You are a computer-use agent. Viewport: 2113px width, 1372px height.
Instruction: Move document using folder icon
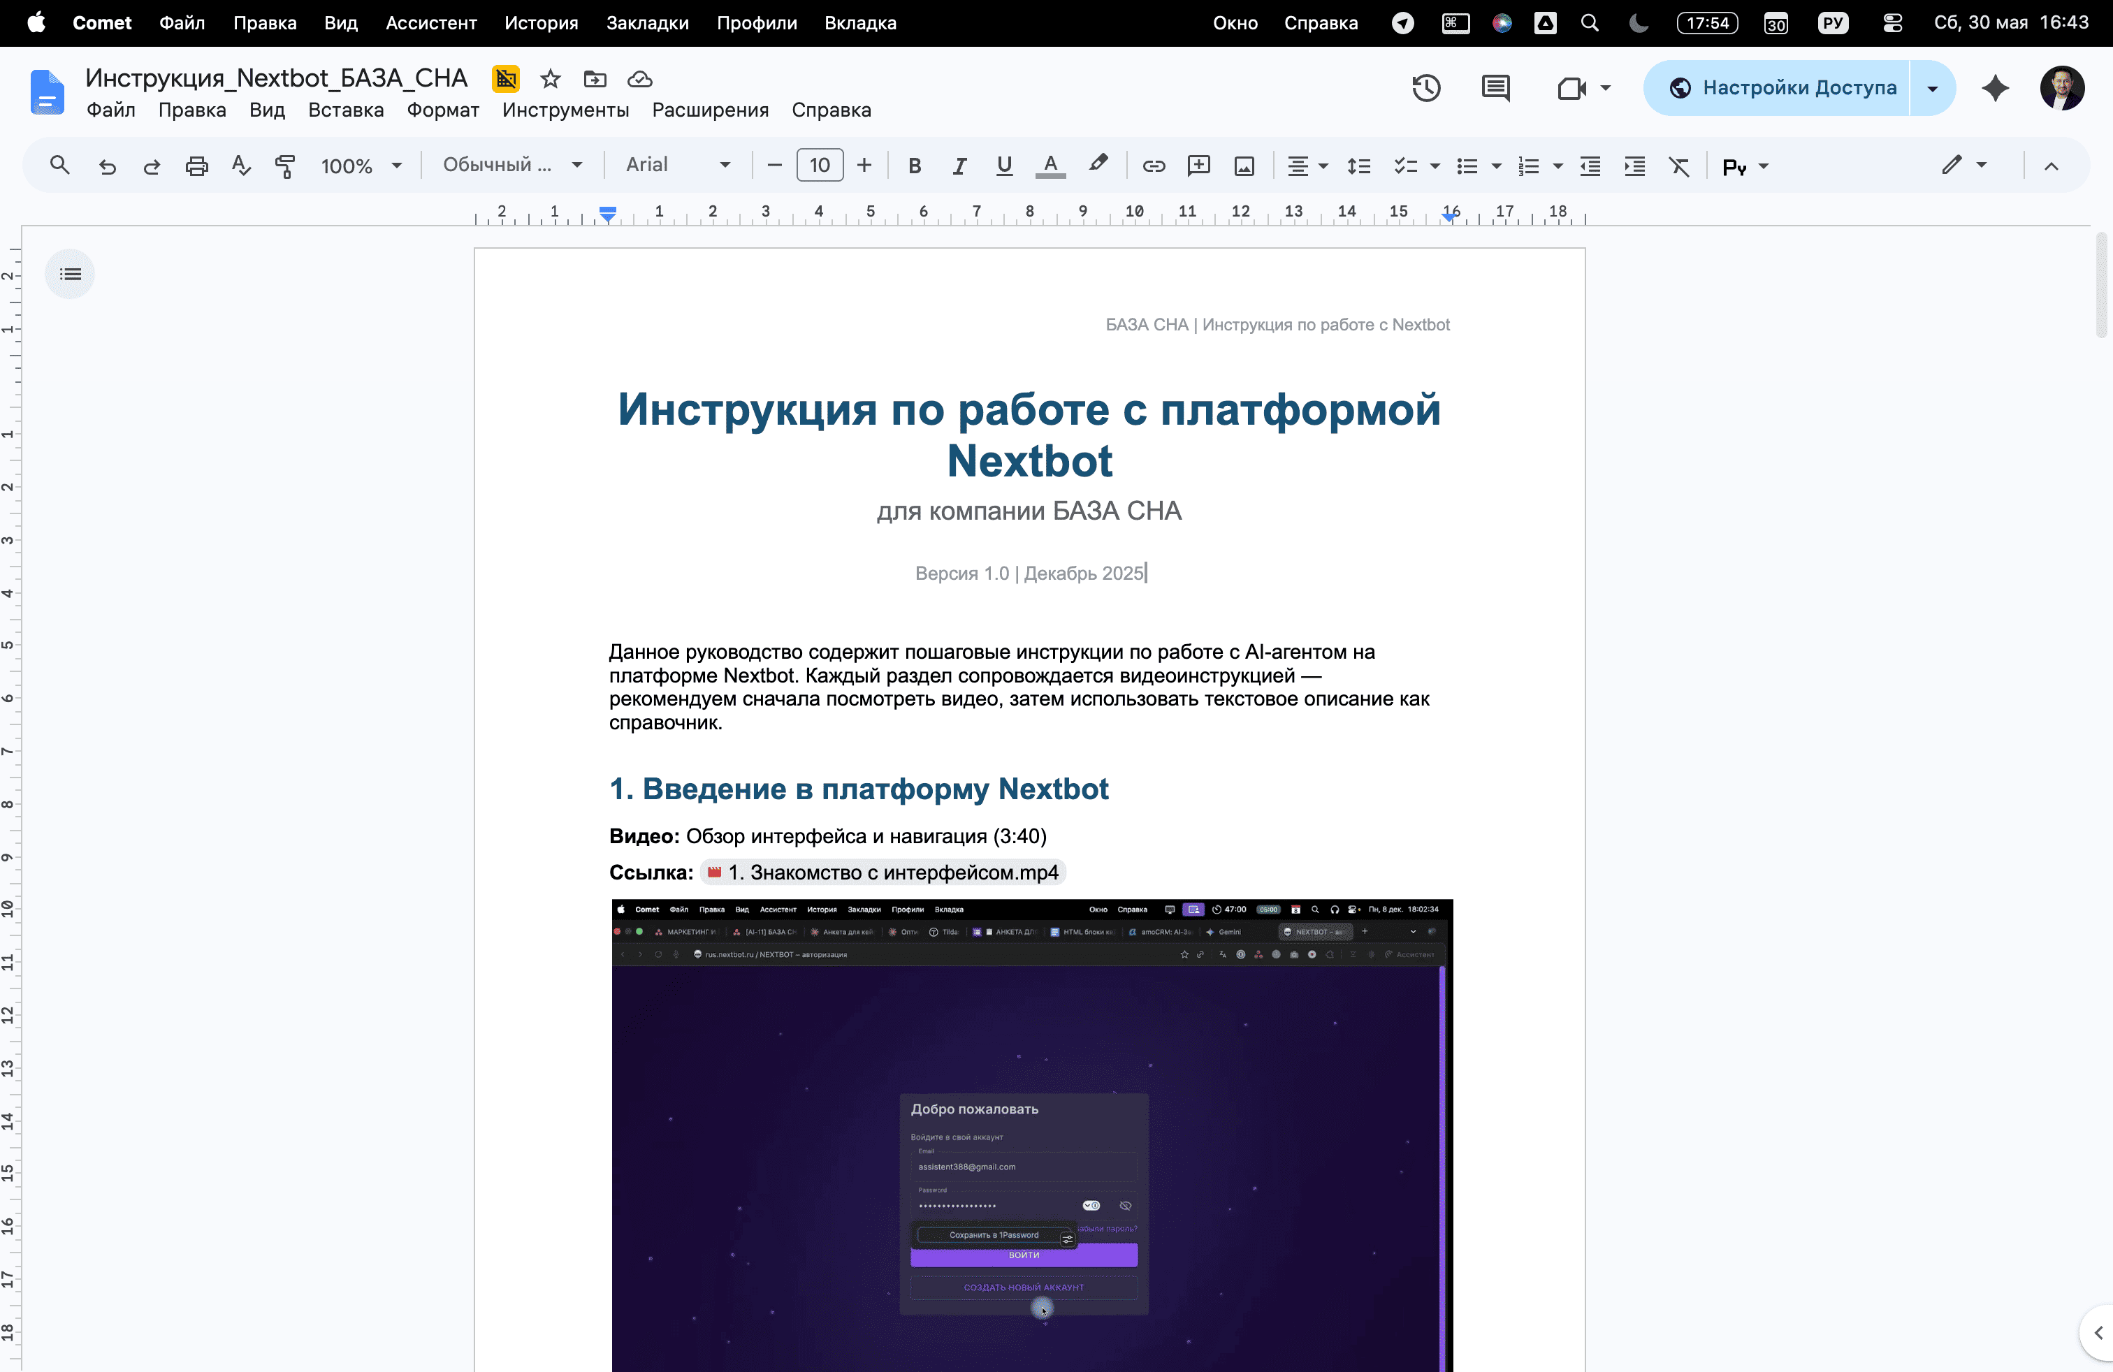tap(595, 79)
